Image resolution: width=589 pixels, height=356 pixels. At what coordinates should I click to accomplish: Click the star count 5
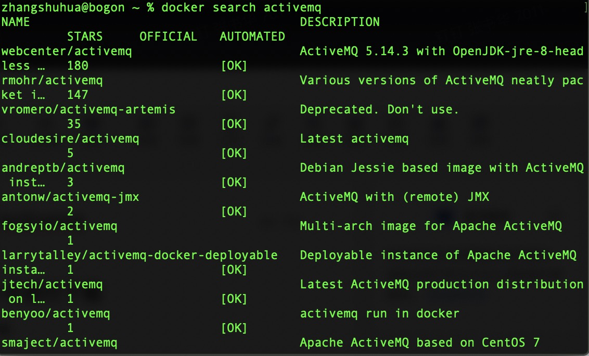(x=70, y=153)
